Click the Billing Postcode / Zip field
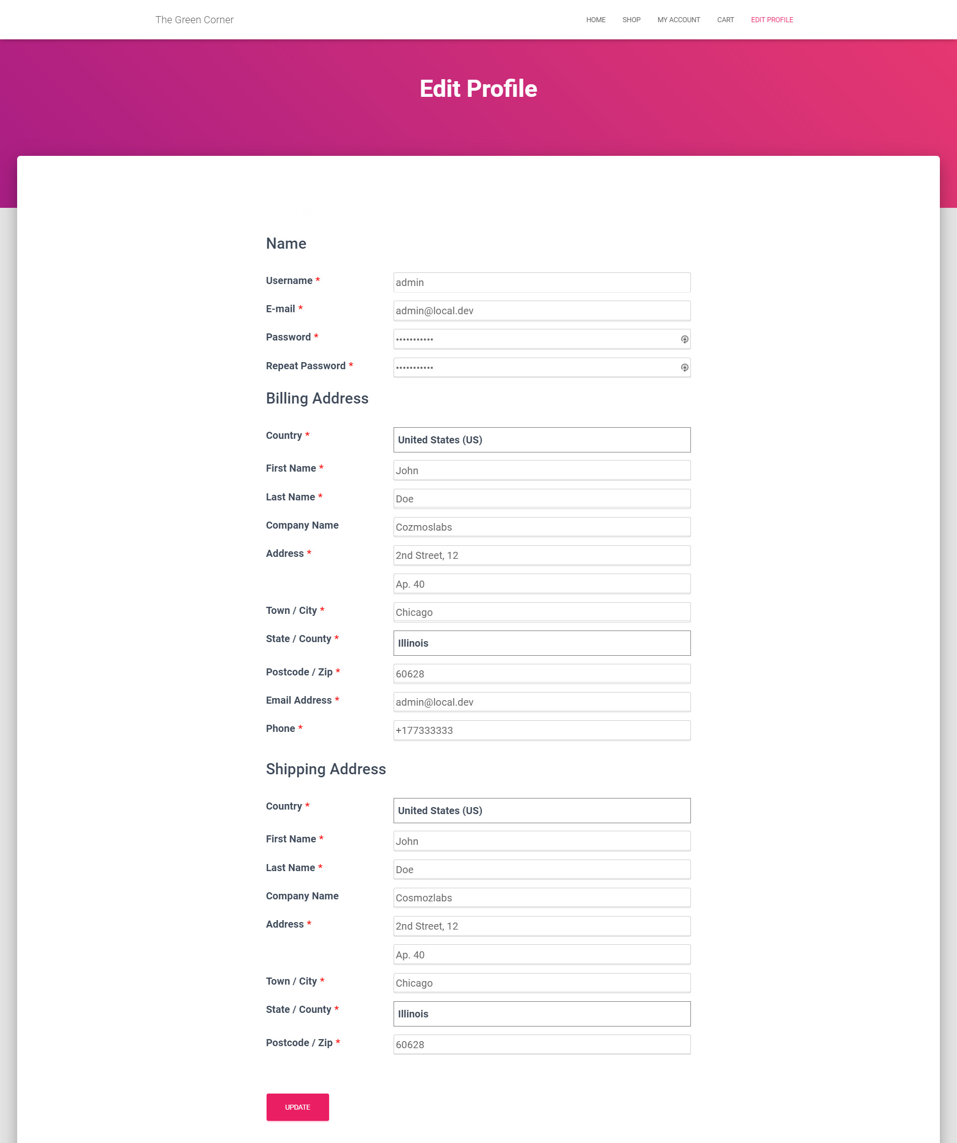The height and width of the screenshot is (1143, 957). 542,674
